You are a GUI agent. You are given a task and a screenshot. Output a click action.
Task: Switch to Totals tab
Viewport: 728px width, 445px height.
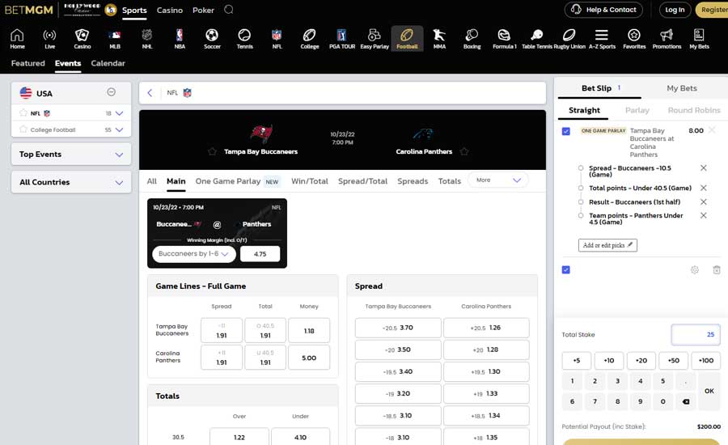click(450, 181)
